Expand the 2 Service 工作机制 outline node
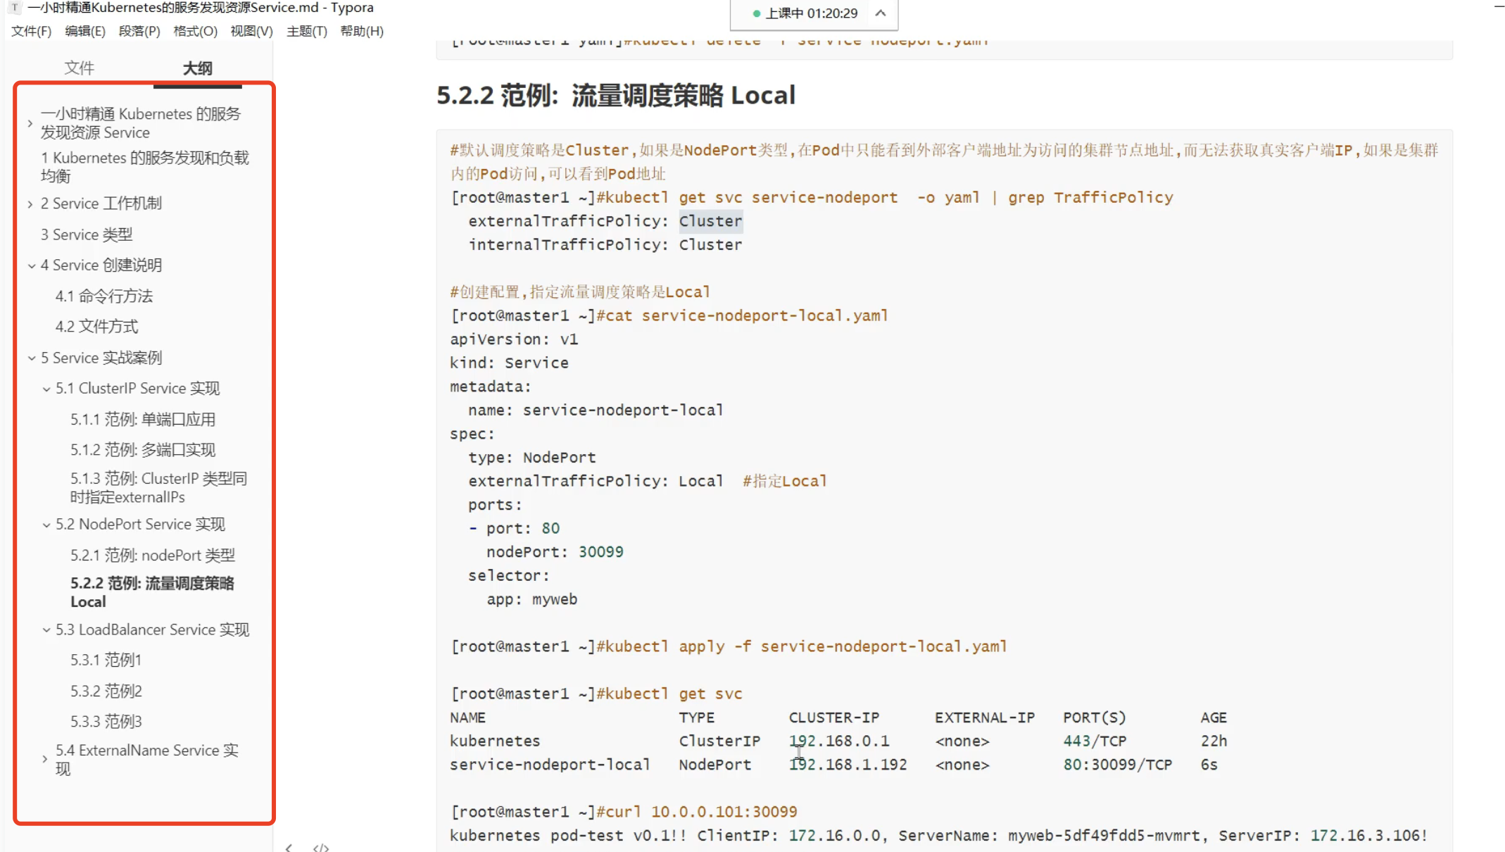The height and width of the screenshot is (852, 1505). coord(30,204)
